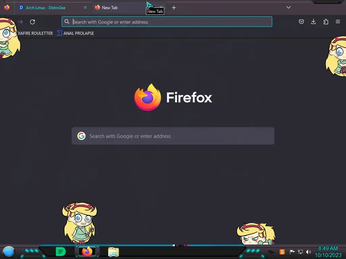Open the FIRE ROULETTER bookmark
This screenshot has width=346, height=259.
[35, 33]
